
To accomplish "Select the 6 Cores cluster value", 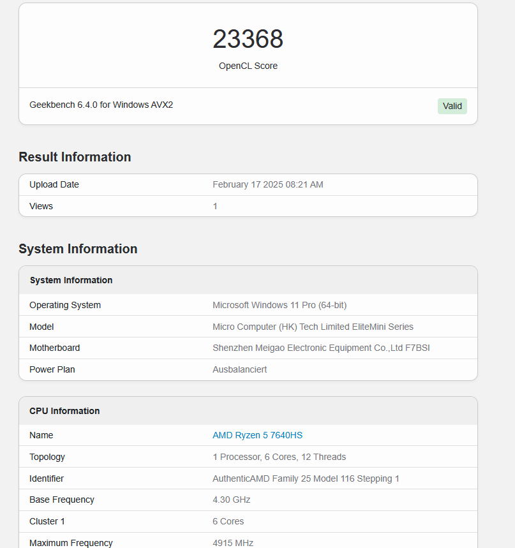I will point(228,521).
